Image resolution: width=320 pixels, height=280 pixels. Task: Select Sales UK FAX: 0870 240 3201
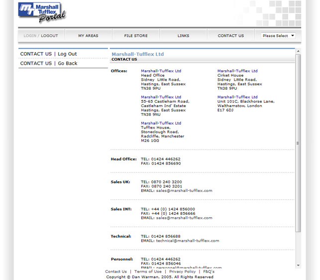point(161,186)
